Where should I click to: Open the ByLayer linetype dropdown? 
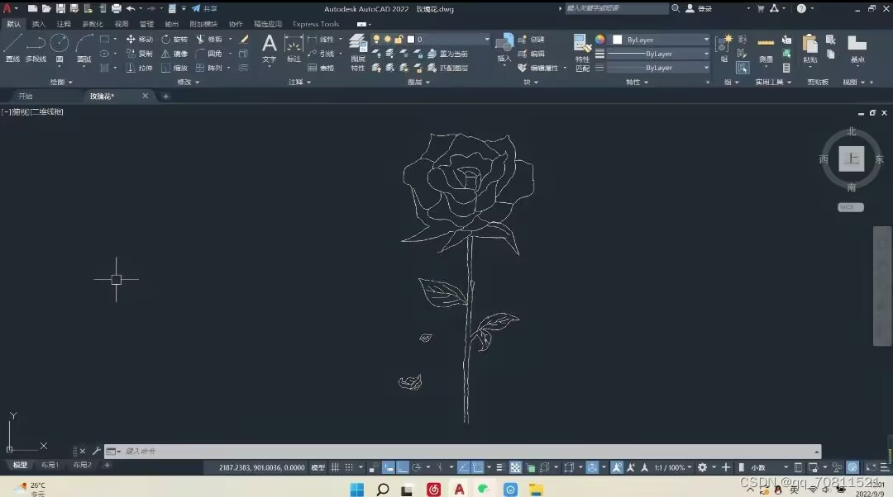659,68
